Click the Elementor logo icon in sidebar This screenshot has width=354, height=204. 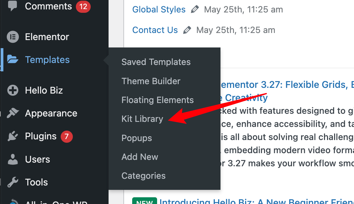pyautogui.click(x=12, y=37)
